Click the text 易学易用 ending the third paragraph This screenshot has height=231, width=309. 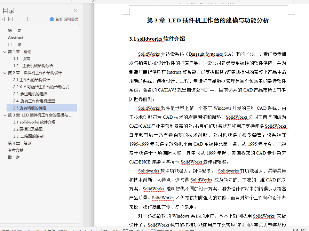coord(185,207)
